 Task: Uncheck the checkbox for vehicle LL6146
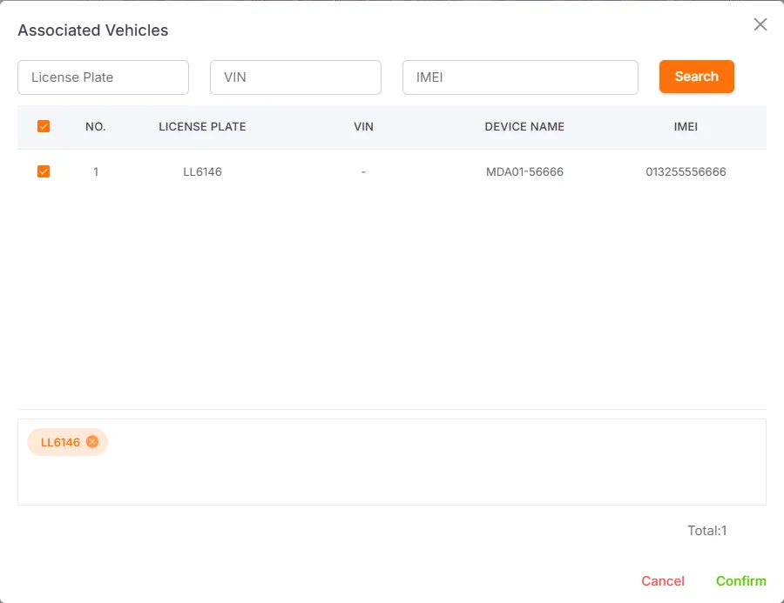[44, 171]
